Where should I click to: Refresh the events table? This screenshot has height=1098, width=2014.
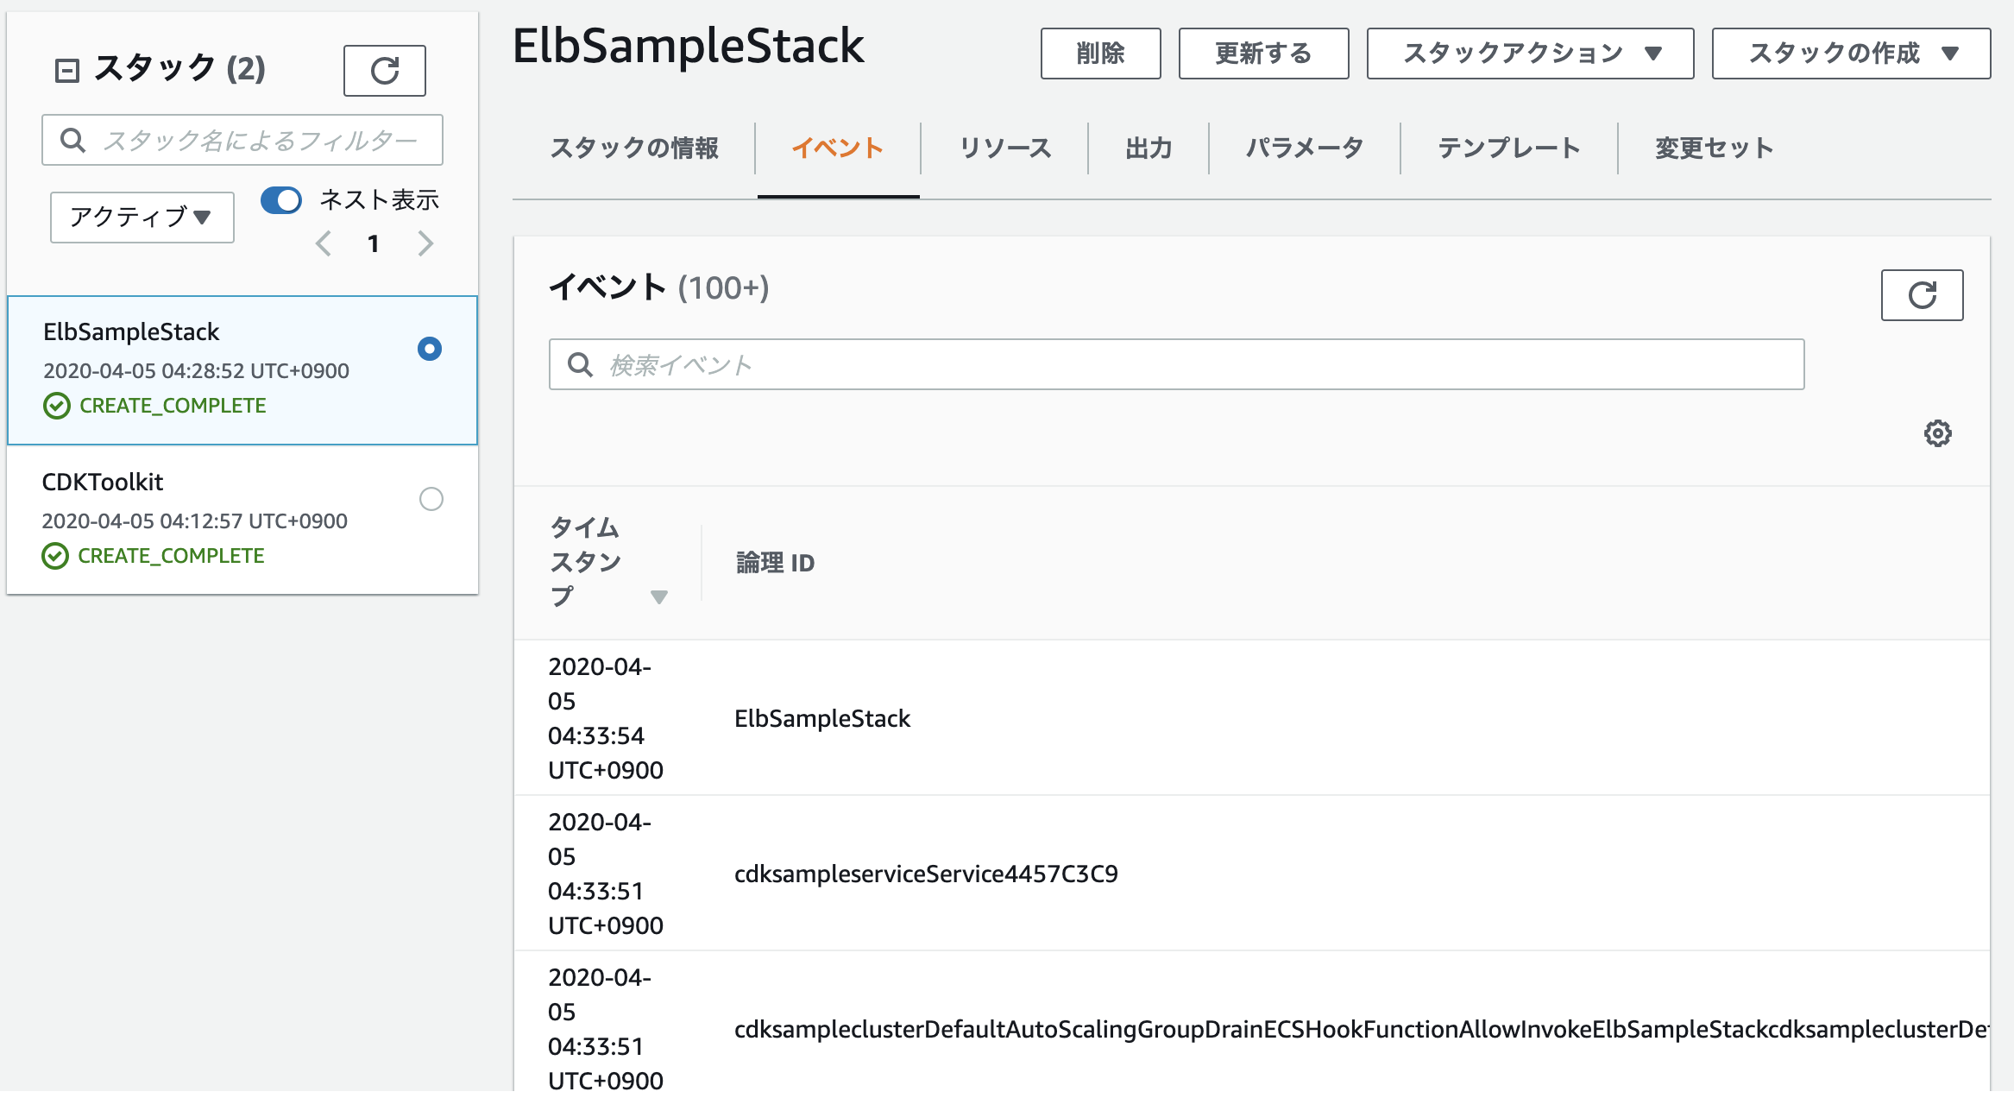click(x=1922, y=294)
